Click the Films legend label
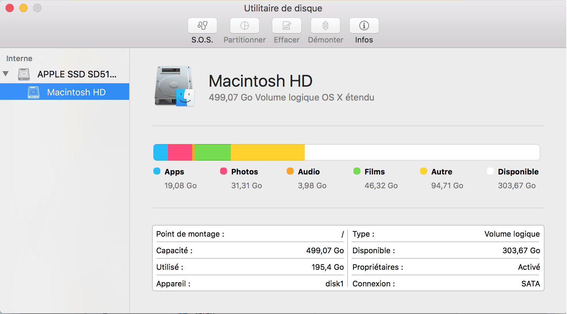Viewport: 567px width, 314px height. (x=375, y=172)
